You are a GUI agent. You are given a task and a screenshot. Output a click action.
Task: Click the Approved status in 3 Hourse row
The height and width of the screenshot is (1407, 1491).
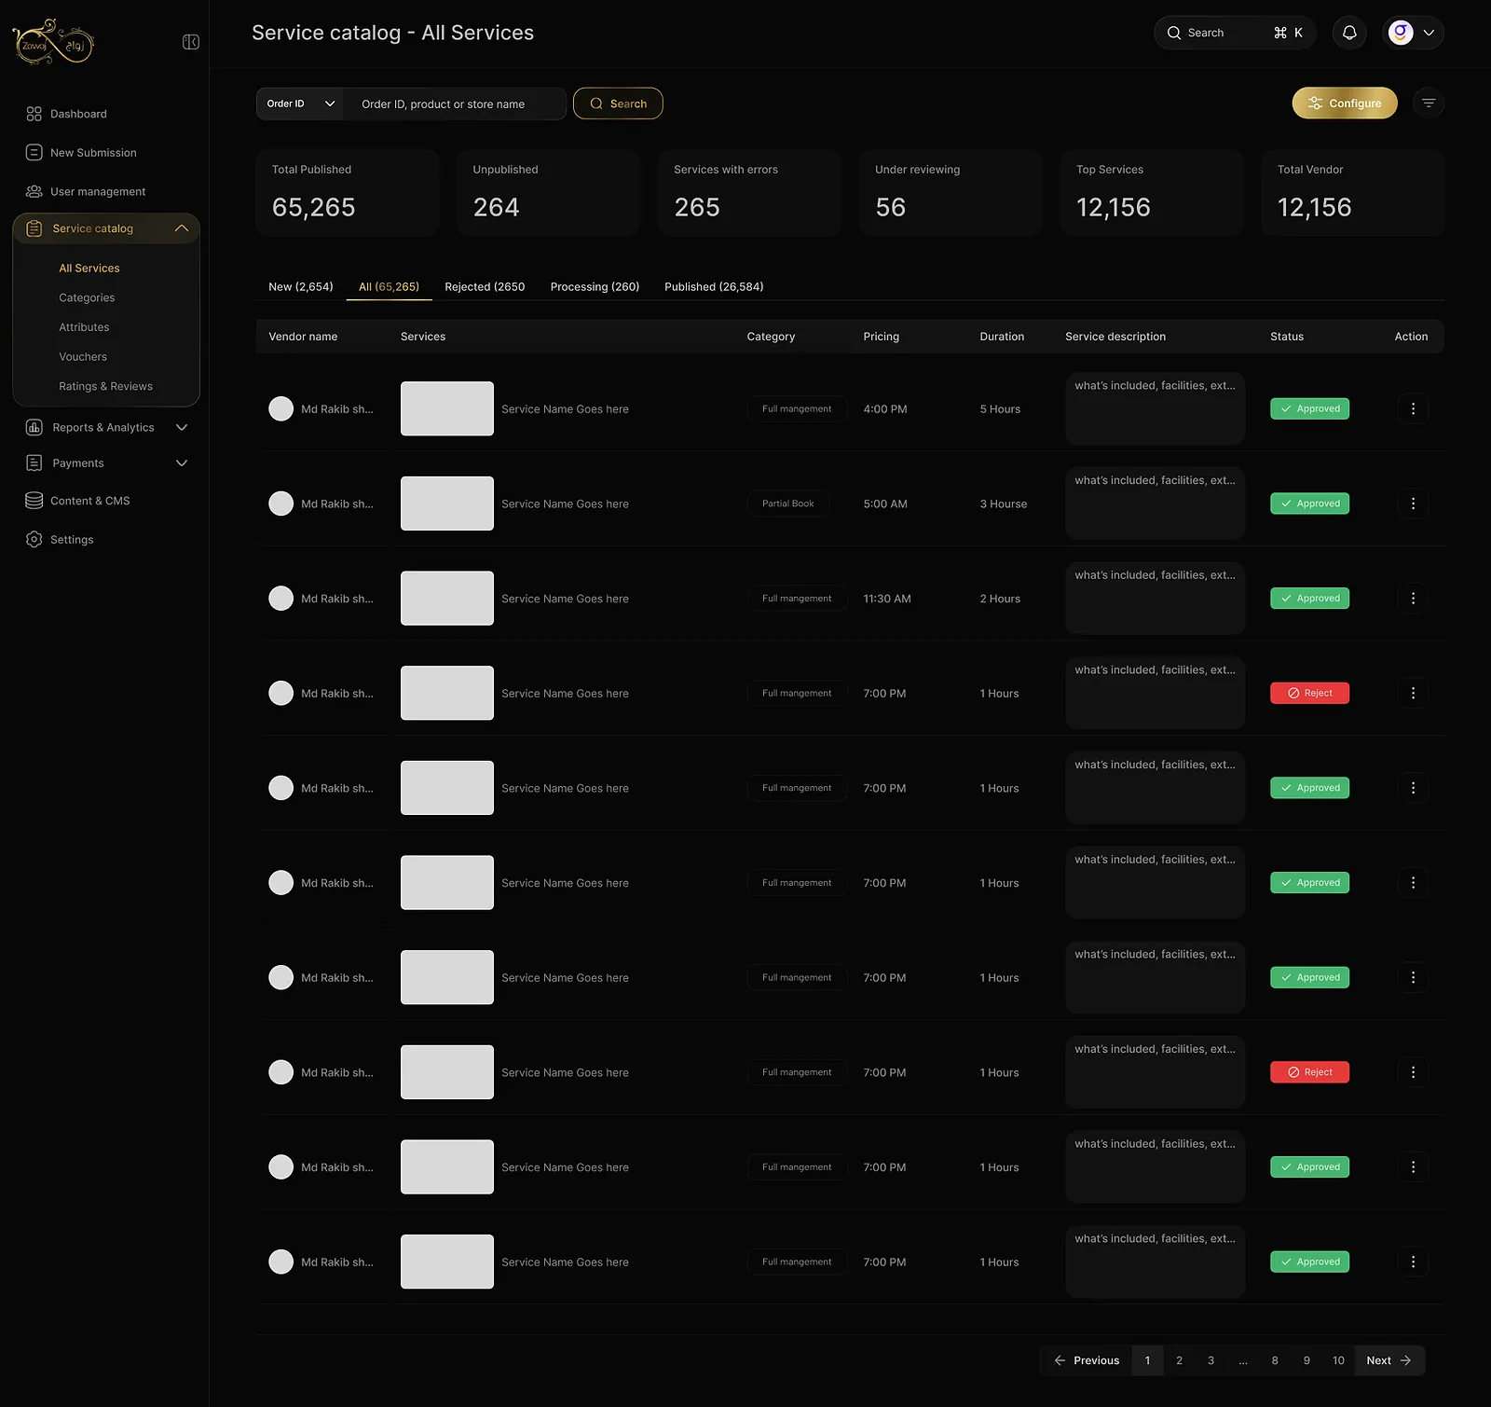coord(1309,503)
